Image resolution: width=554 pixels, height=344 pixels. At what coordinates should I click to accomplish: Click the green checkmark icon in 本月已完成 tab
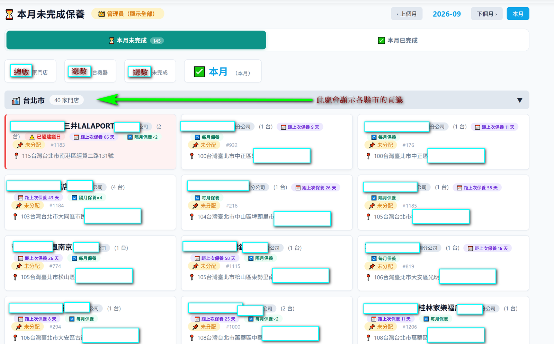tap(381, 41)
